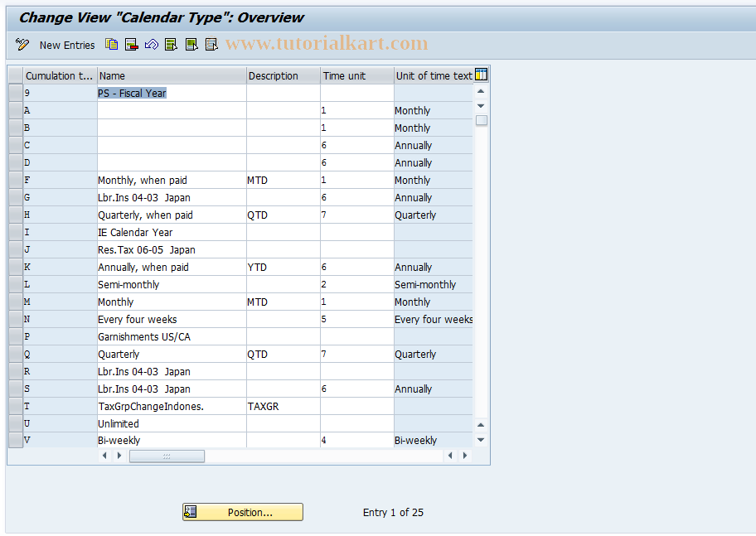The width and height of the screenshot is (756, 536).
Task: Click the Undo Change icon
Action: [152, 45]
